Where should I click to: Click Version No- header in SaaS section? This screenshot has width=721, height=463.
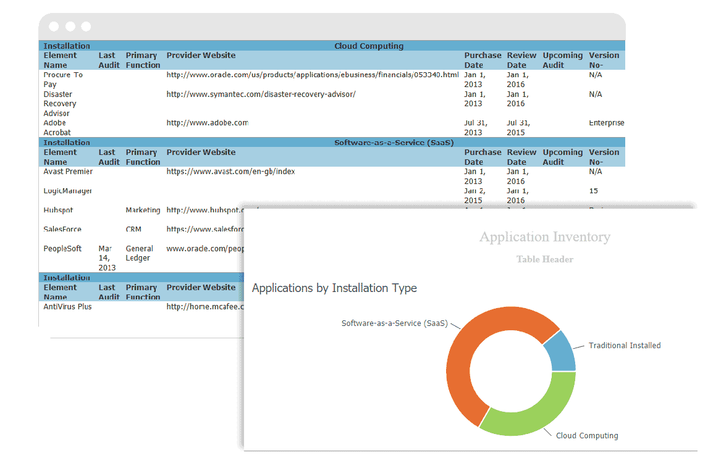(604, 157)
